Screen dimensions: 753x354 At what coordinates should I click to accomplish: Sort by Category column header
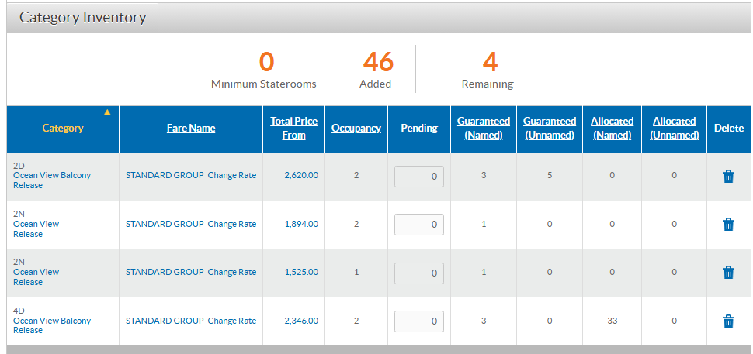coord(62,128)
